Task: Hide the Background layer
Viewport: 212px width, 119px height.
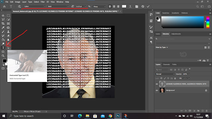Action: coord(157,90)
